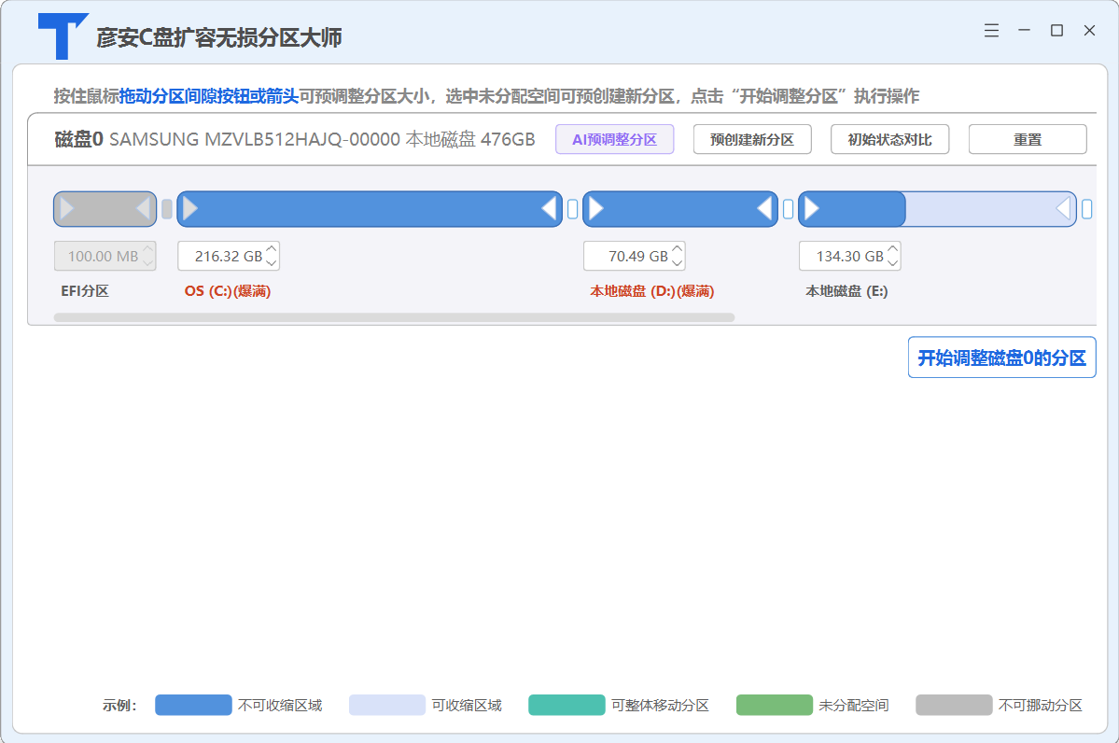The height and width of the screenshot is (743, 1119).
Task: Click right arrow handle of EFI partition bar
Action: click(143, 209)
